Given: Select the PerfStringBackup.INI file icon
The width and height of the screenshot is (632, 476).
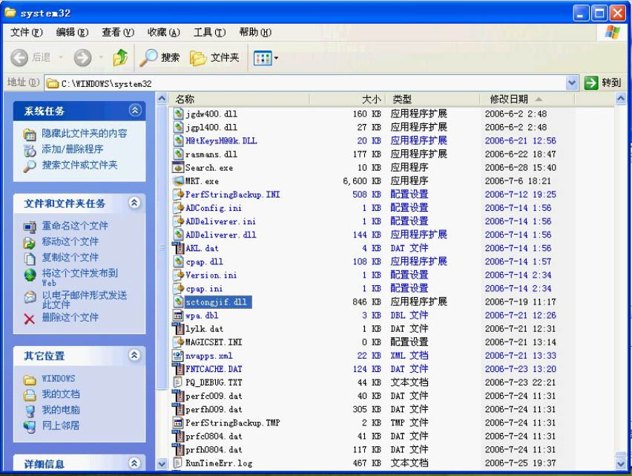Looking at the screenshot, I should (x=179, y=195).
